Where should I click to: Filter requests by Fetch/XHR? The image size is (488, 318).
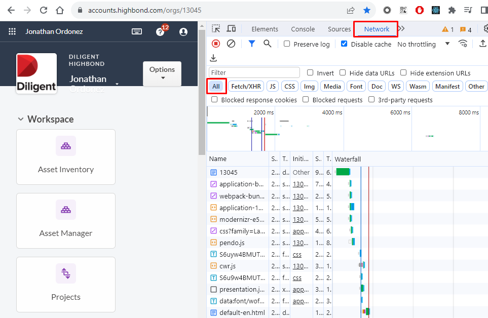246,87
